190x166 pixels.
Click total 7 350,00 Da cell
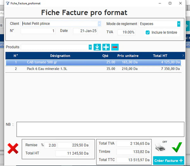tap(170, 69)
